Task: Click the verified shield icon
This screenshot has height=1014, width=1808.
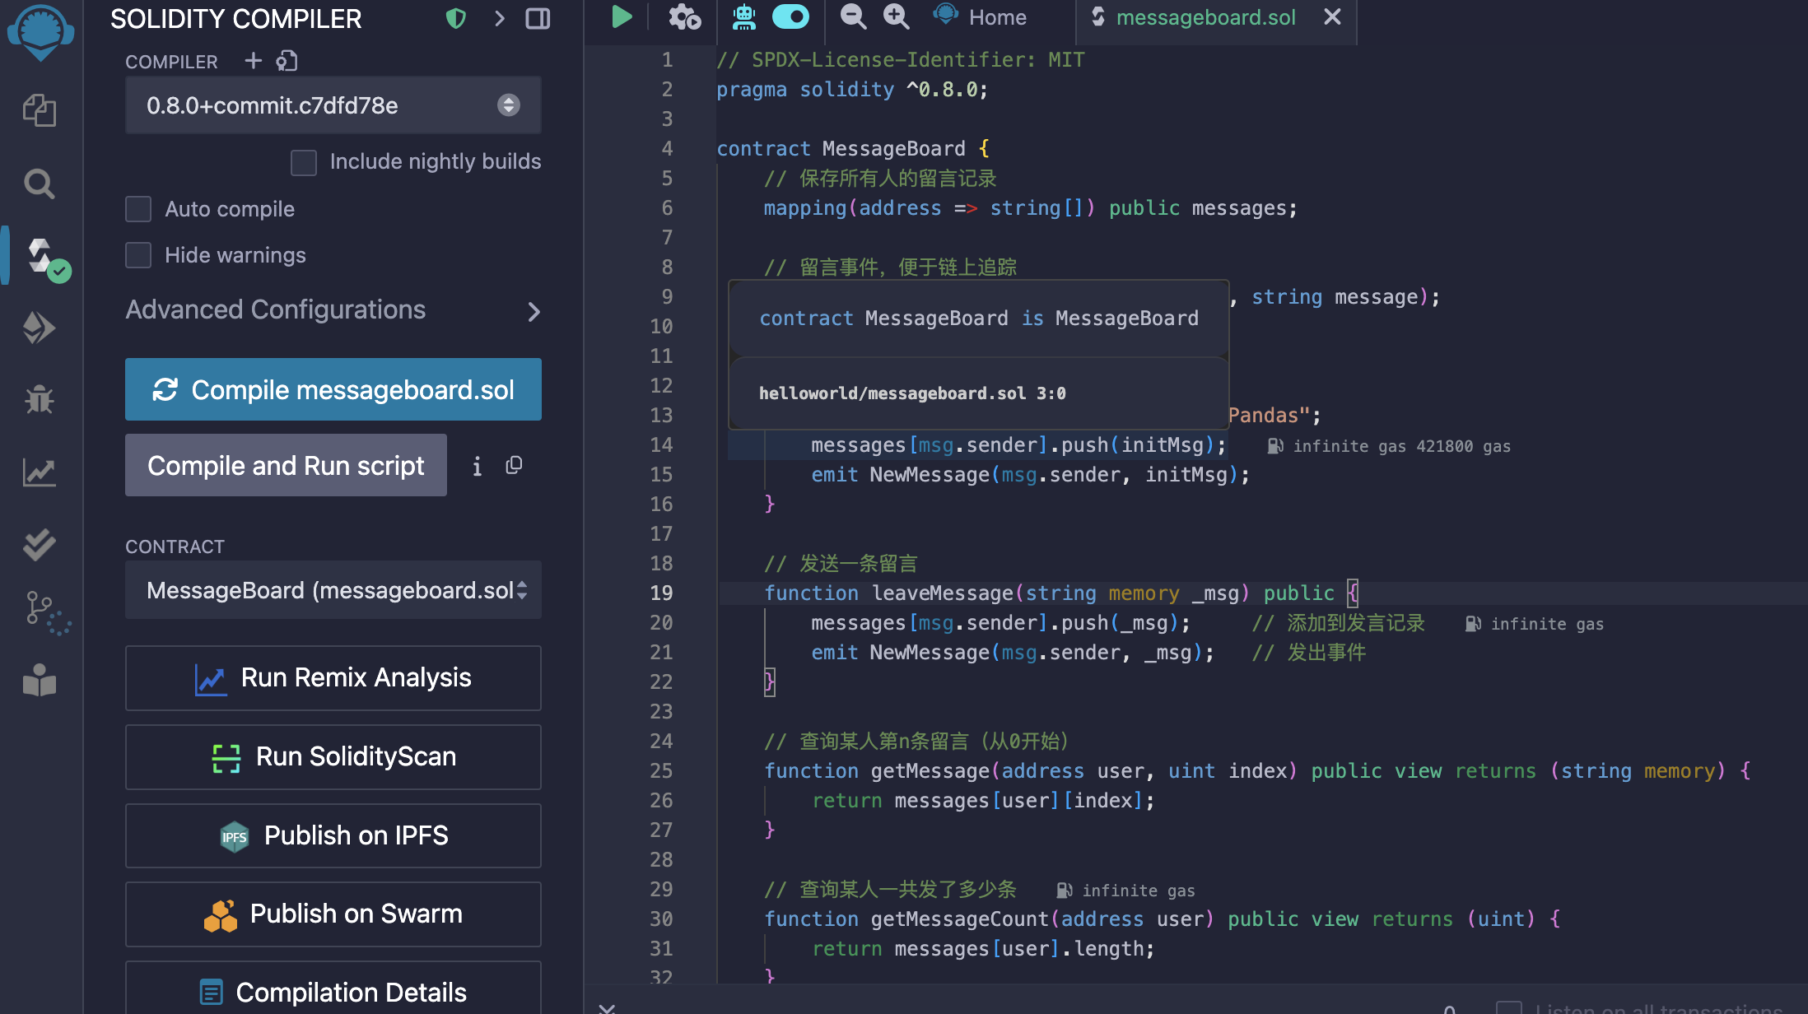Action: [456, 18]
